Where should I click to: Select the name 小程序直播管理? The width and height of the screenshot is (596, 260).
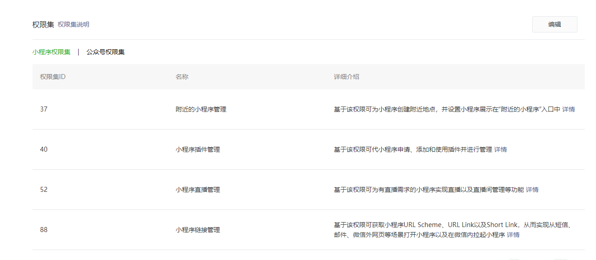coord(198,190)
